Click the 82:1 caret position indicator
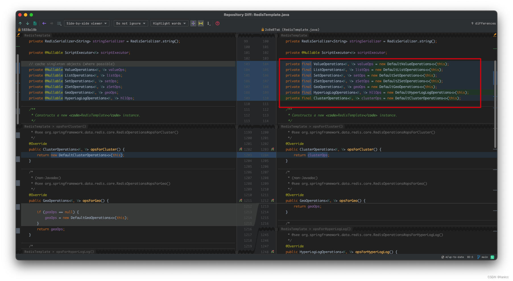Image resolution: width=513 pixels, height=281 pixels. click(x=470, y=257)
